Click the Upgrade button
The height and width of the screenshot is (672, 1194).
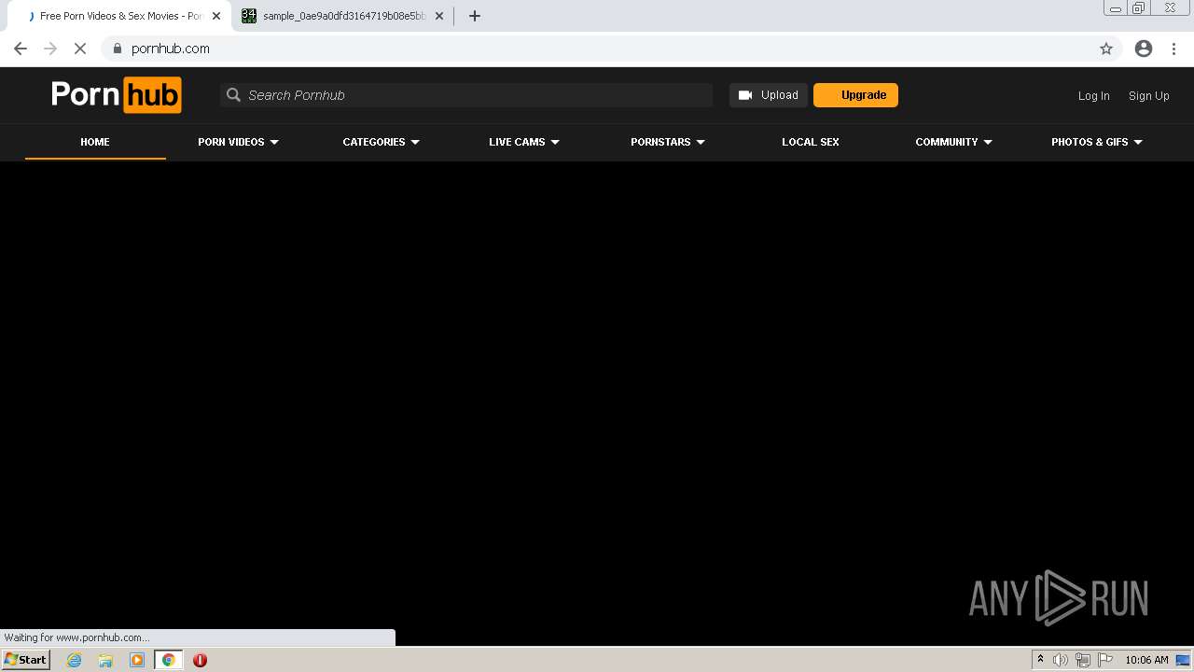coord(855,95)
